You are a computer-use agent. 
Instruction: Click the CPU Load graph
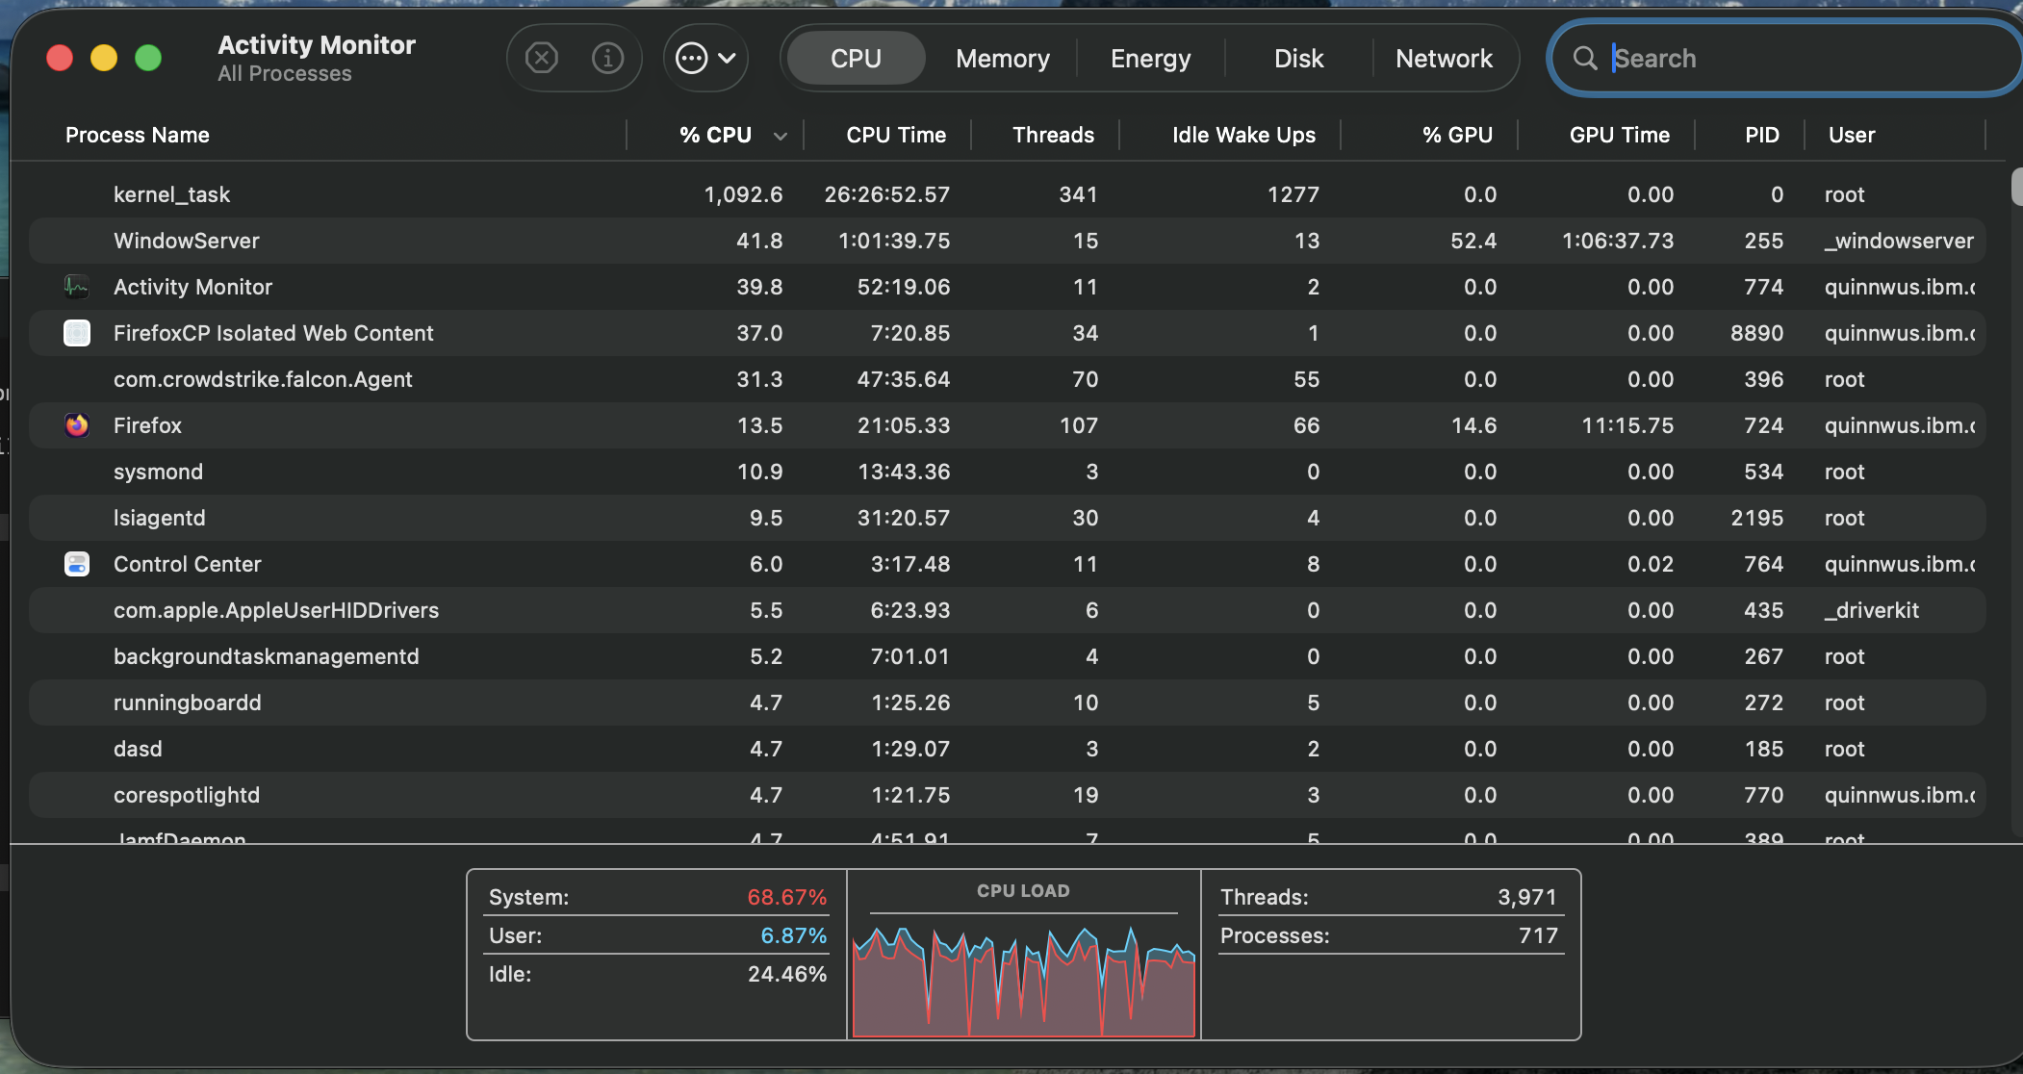pos(1023,977)
